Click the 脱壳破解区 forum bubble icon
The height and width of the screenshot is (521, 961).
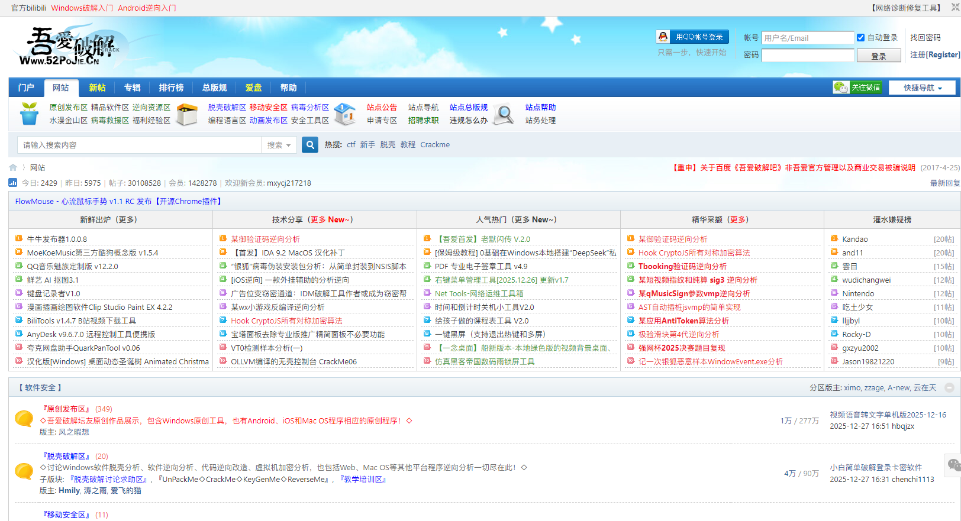coord(24,471)
